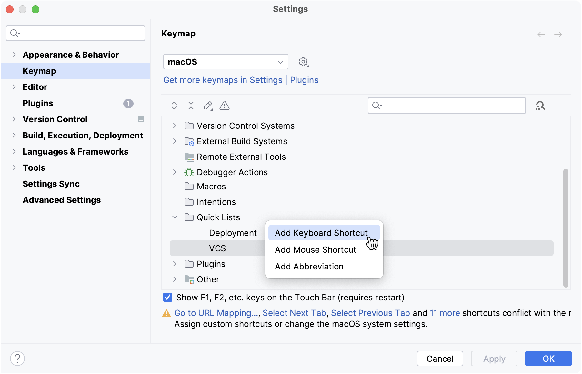The image size is (582, 374).
Task: Collapse the Quick Lists folder
Action: [x=175, y=217]
